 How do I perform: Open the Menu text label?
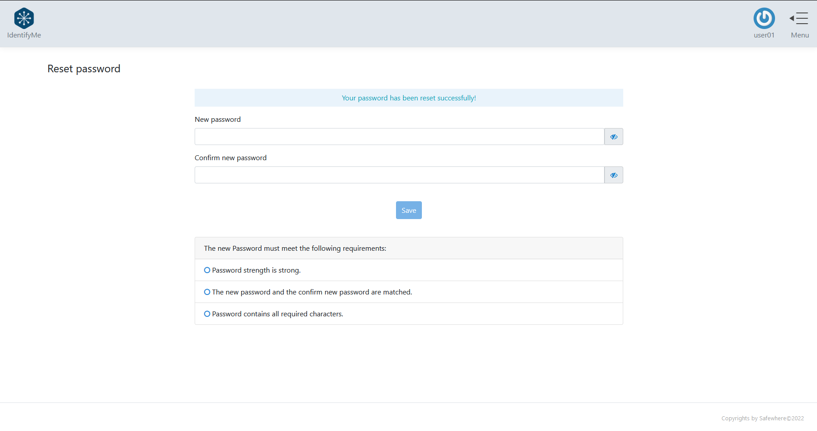[x=800, y=35]
